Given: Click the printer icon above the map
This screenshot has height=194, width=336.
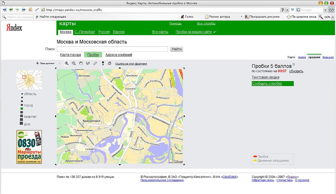Looking at the screenshot, I should click(x=110, y=63).
